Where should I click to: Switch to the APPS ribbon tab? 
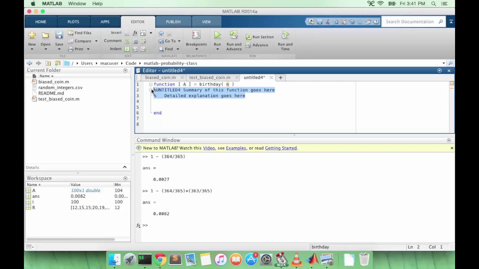[105, 22]
